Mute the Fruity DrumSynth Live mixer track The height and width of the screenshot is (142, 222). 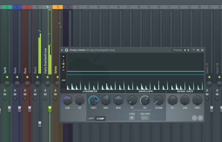(x=48, y=77)
